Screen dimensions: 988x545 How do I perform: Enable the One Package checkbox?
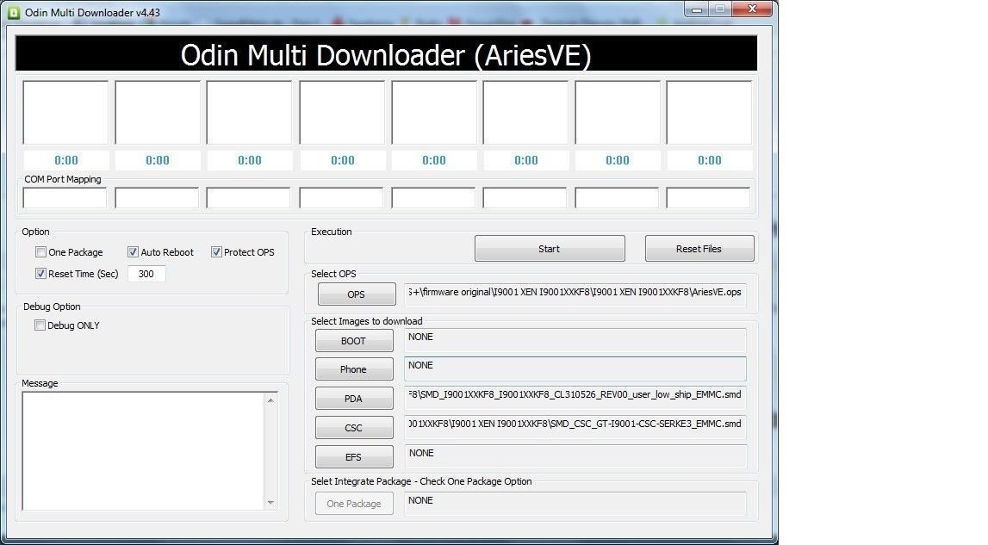pos(41,252)
